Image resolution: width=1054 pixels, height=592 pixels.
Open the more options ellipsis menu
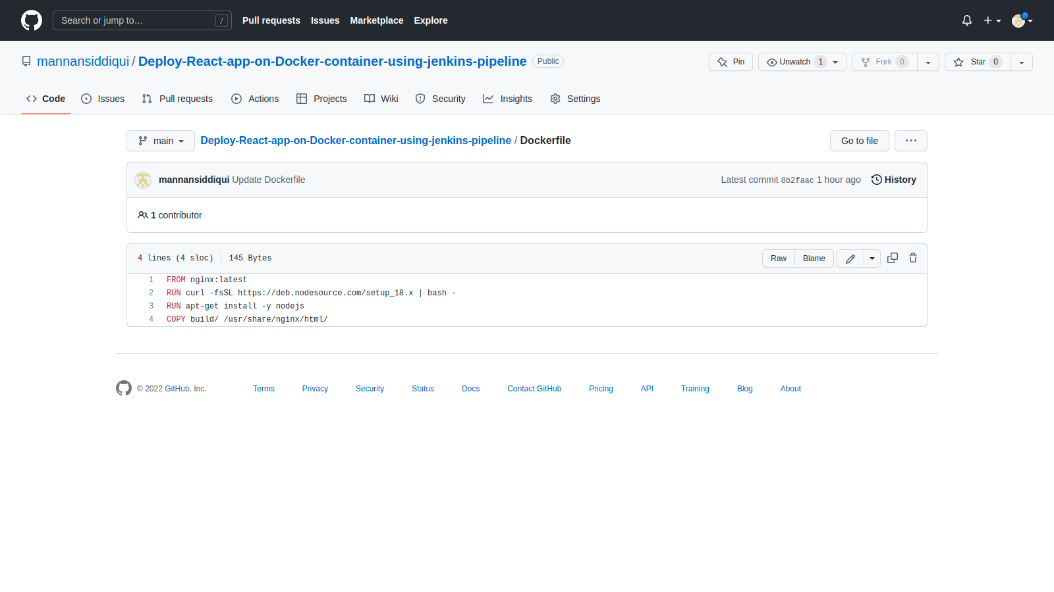coord(910,140)
